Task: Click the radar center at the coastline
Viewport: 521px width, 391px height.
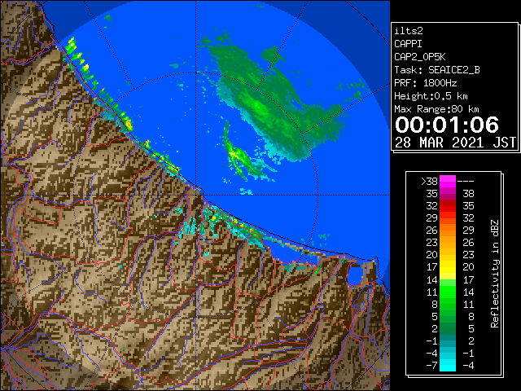Action: (195, 195)
